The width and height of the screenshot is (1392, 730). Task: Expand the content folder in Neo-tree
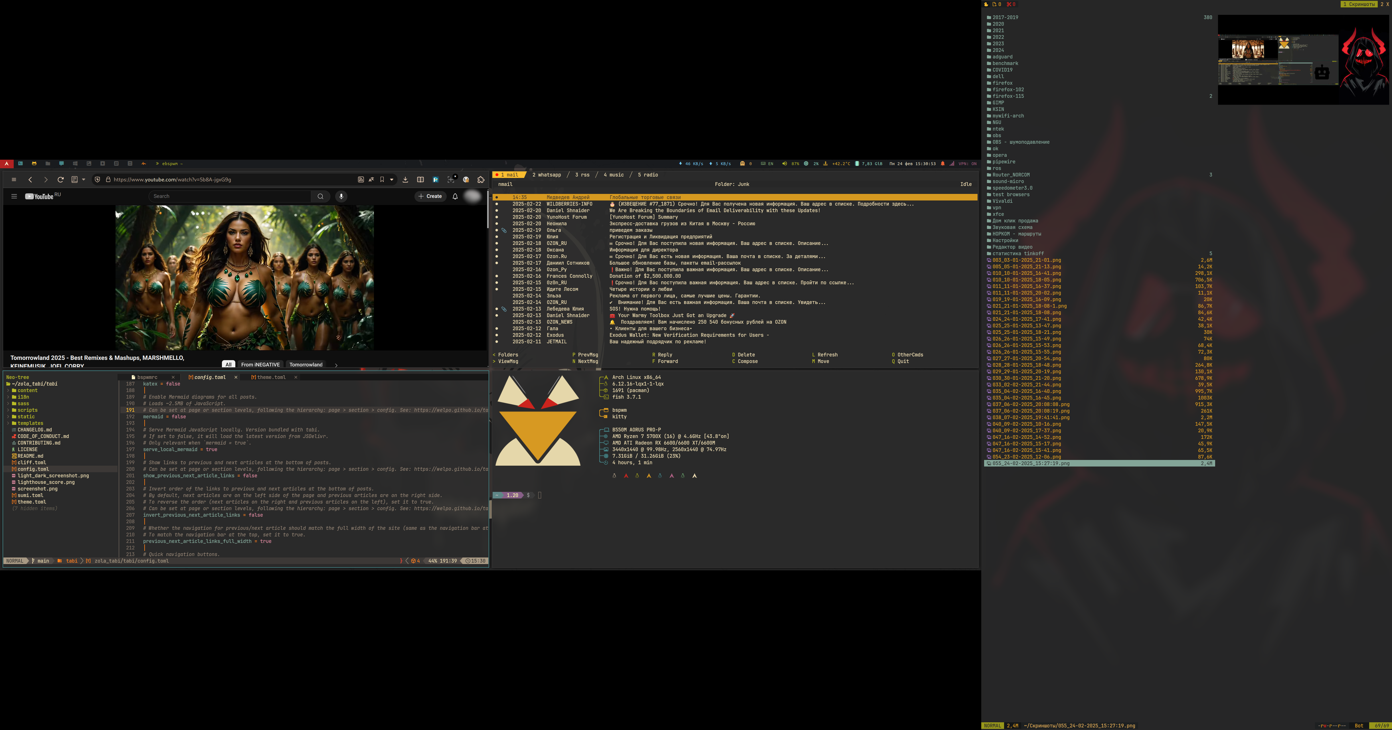tap(27, 390)
